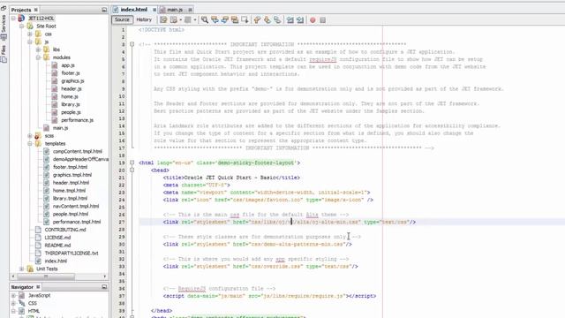Click Projects panel horizontal scrollbar thumb
Image resolution: width=565 pixels, height=318 pixels.
[x=46, y=276]
